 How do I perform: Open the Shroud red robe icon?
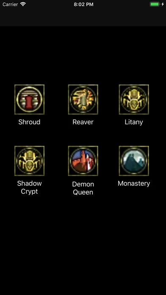pos(29,99)
